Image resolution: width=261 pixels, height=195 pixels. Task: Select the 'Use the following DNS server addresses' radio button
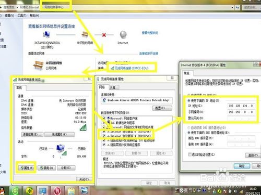pyautogui.click(x=188, y=133)
